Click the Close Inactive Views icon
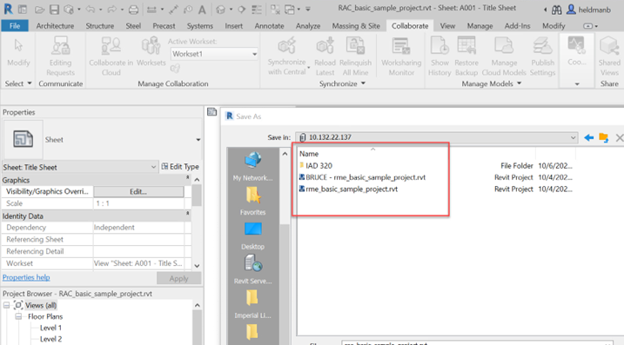The height and width of the screenshot is (345, 624). pos(274,10)
